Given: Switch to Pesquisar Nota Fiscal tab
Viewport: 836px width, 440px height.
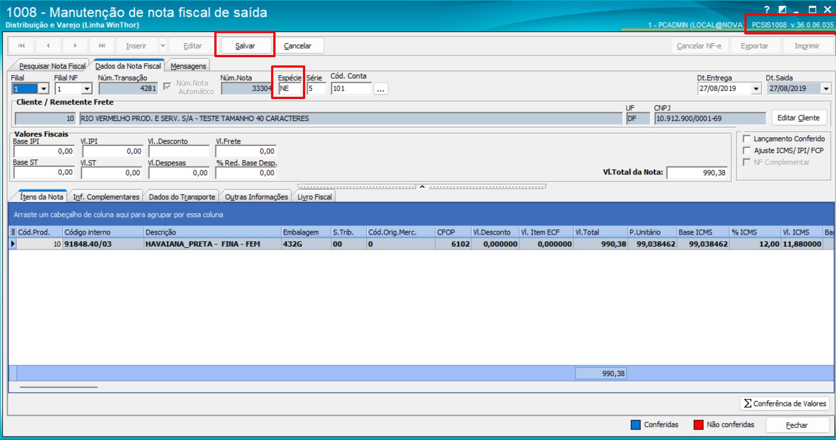Looking at the screenshot, I should click(x=52, y=66).
